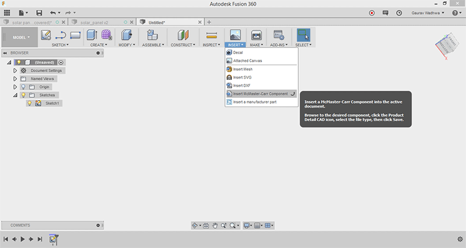Click the Look At navigation icon
This screenshot has height=248, width=466.
point(206,226)
